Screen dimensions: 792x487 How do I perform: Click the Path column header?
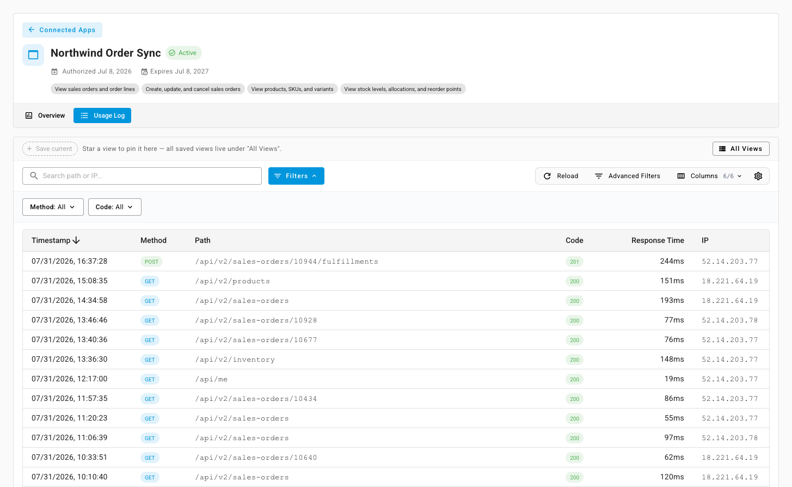point(202,240)
